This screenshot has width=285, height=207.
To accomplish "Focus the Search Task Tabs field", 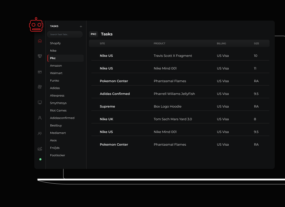I will click(65, 34).
